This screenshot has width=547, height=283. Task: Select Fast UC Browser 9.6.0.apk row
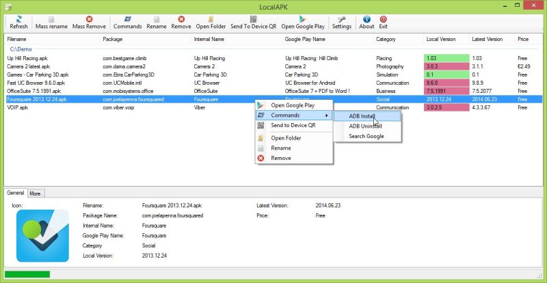pyautogui.click(x=273, y=83)
